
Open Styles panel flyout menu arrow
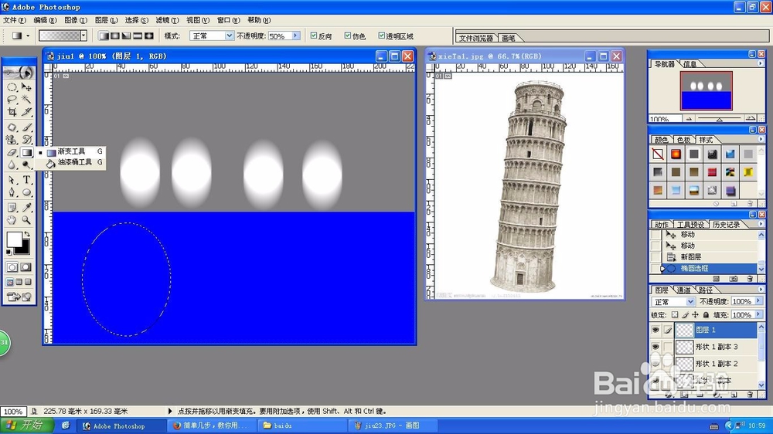click(x=760, y=140)
